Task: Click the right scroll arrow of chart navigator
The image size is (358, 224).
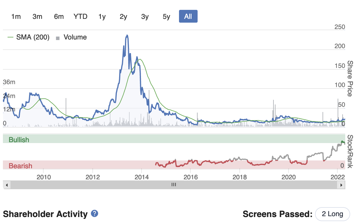Action: (341, 185)
